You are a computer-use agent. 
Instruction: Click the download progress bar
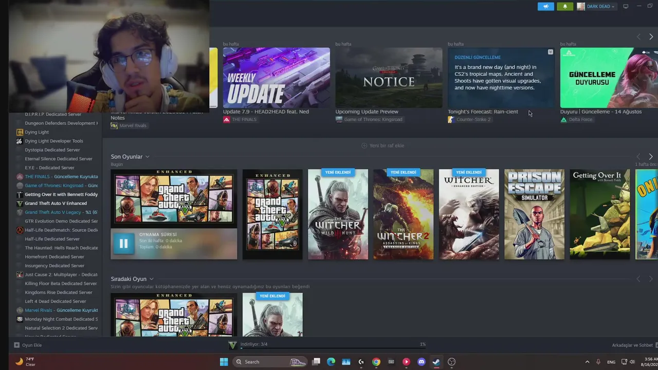tap(333, 348)
